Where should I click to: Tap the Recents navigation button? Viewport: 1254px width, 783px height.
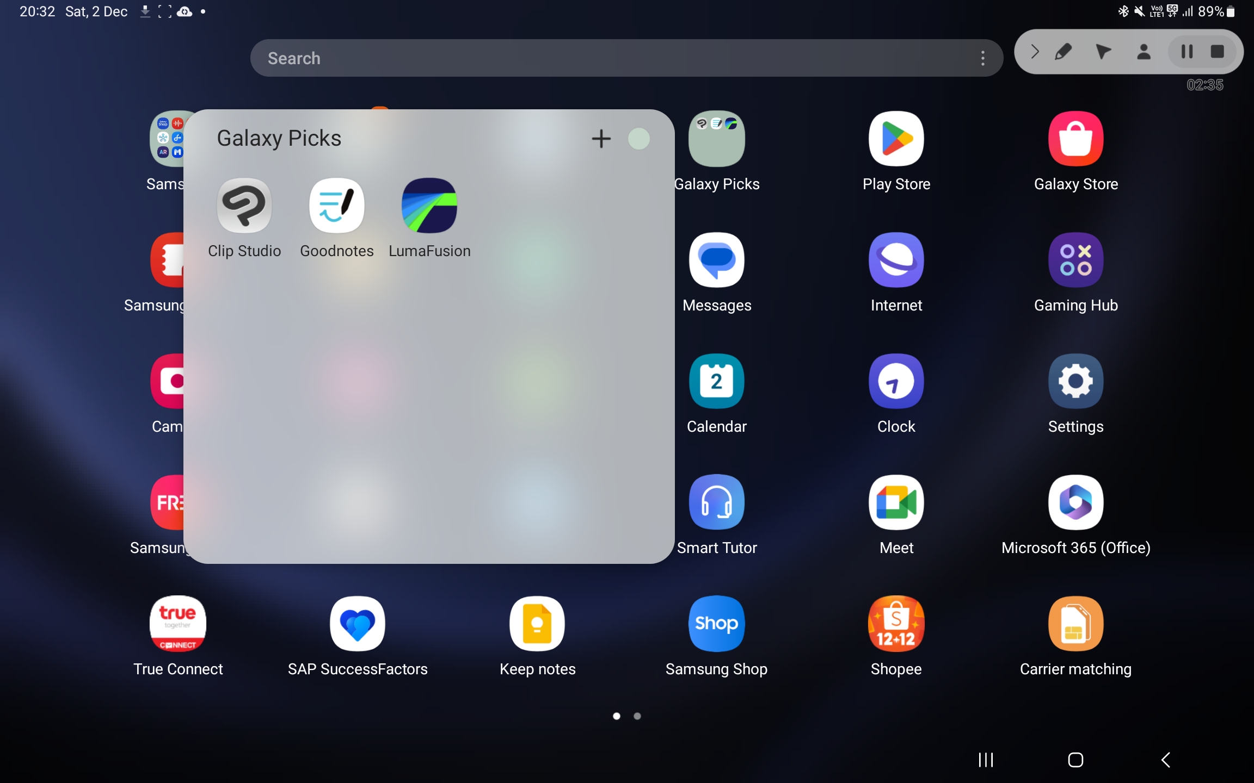(x=986, y=760)
